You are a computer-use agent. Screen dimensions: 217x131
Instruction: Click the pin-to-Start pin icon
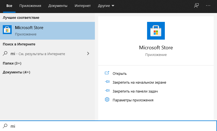pos(107,82)
